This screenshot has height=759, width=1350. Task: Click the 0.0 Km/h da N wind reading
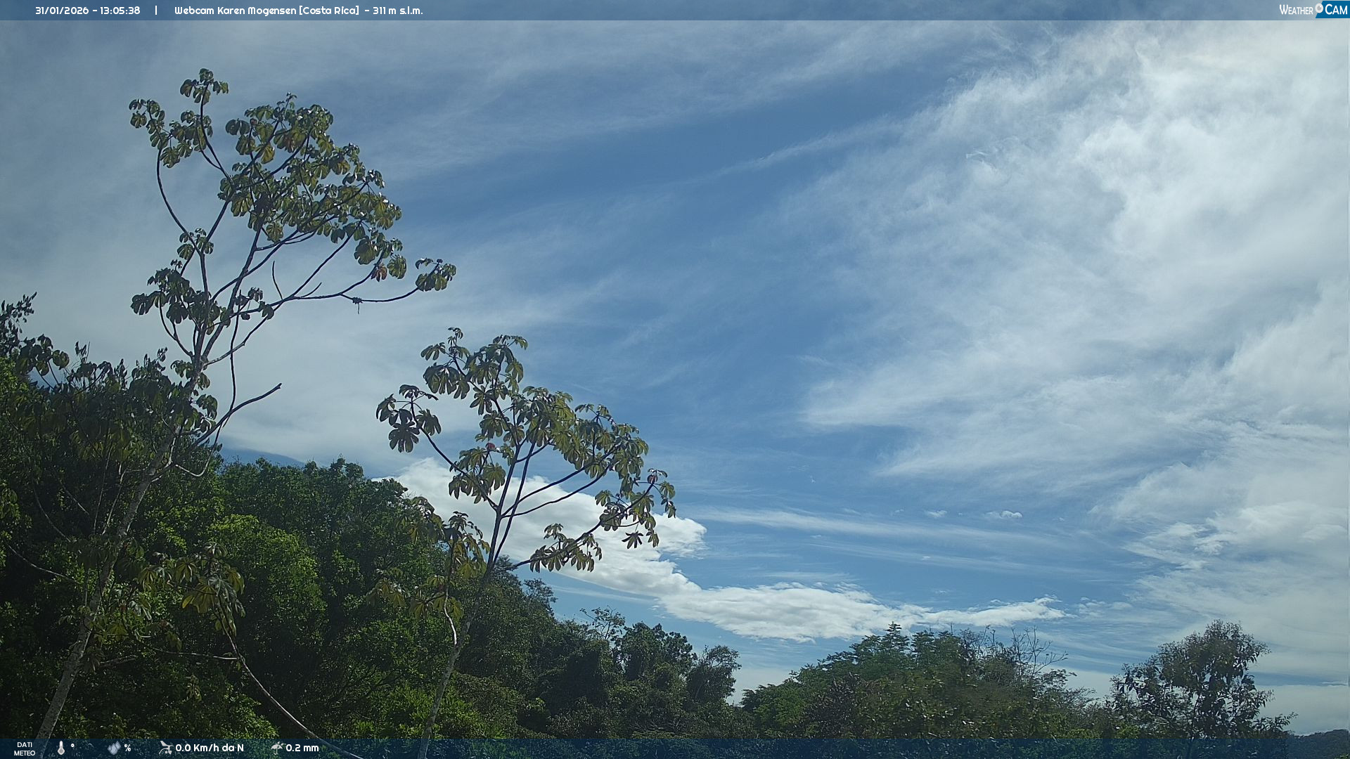210,748
